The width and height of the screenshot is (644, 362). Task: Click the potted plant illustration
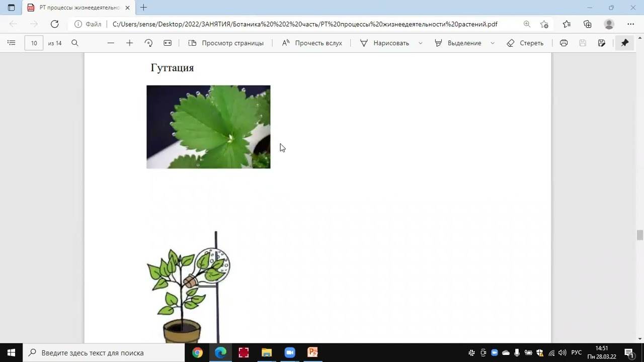188,287
